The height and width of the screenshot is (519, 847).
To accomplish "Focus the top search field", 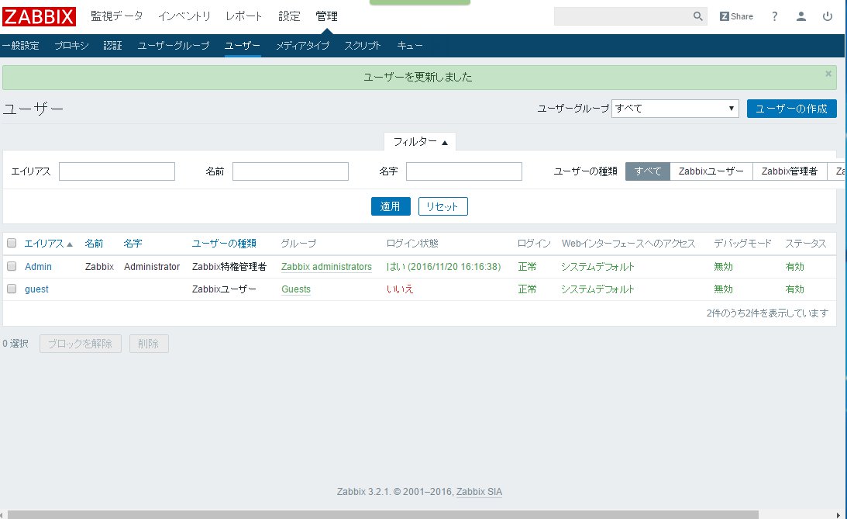I will (623, 16).
